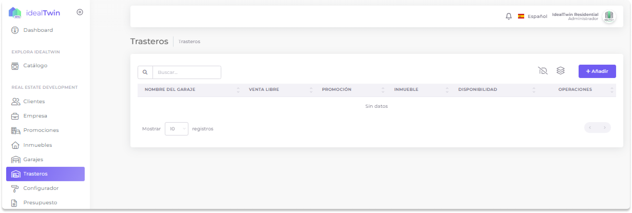Go to next page arrow
The height and width of the screenshot is (213, 632).
pyautogui.click(x=605, y=128)
